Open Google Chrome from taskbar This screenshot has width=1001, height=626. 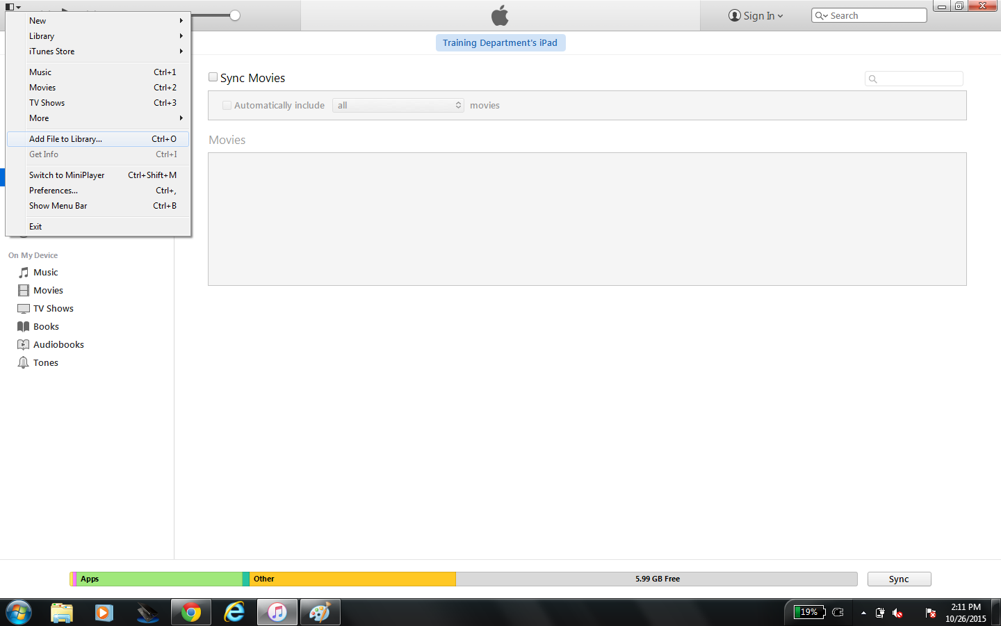pos(191,613)
